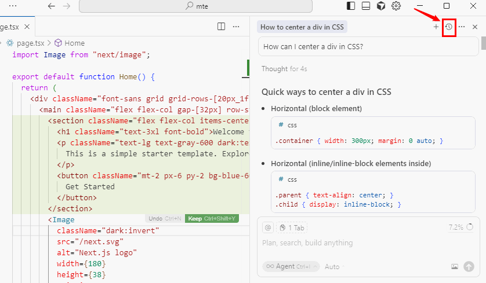Go back with the left arrow
Screen dimensions: 486x283
(51, 6)
